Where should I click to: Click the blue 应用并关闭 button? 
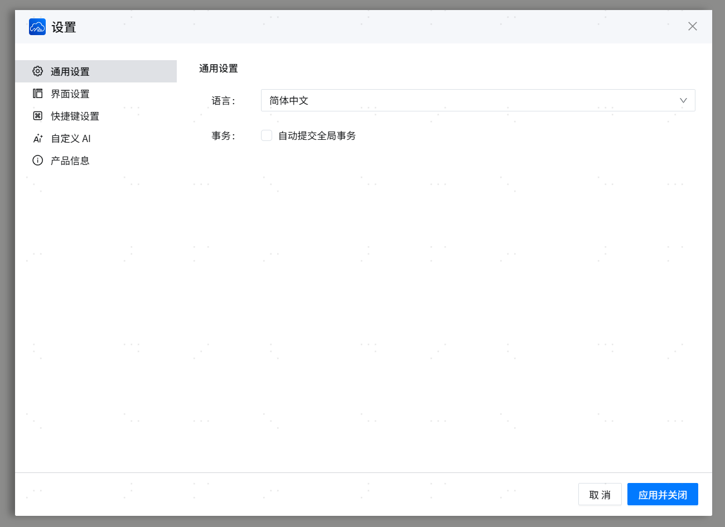click(x=662, y=494)
